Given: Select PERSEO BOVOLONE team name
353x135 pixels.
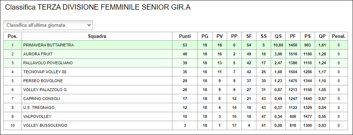Looking at the screenshot, I should [43, 81].
